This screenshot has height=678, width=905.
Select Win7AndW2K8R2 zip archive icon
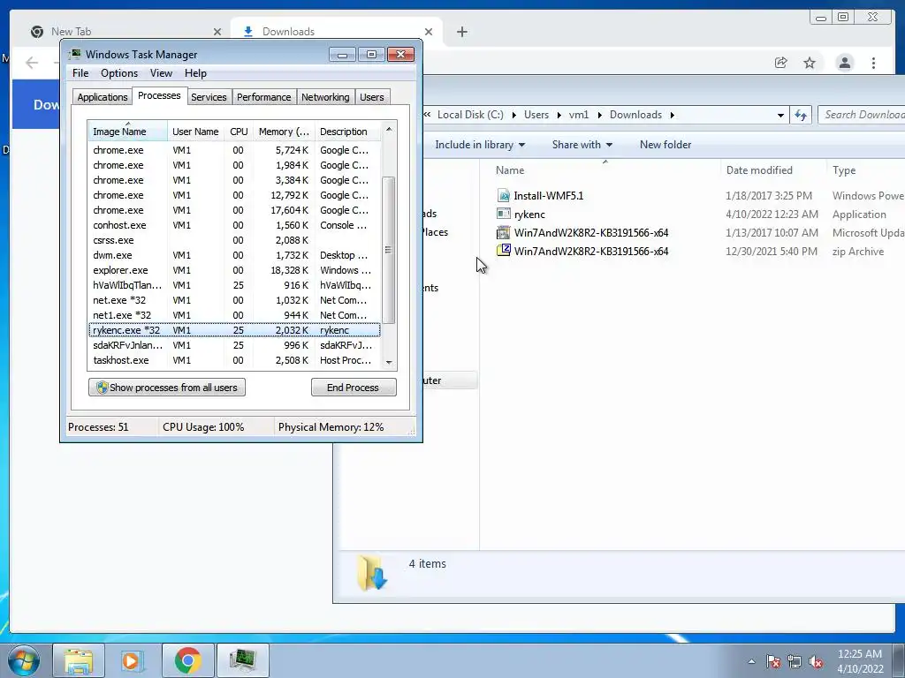click(503, 251)
